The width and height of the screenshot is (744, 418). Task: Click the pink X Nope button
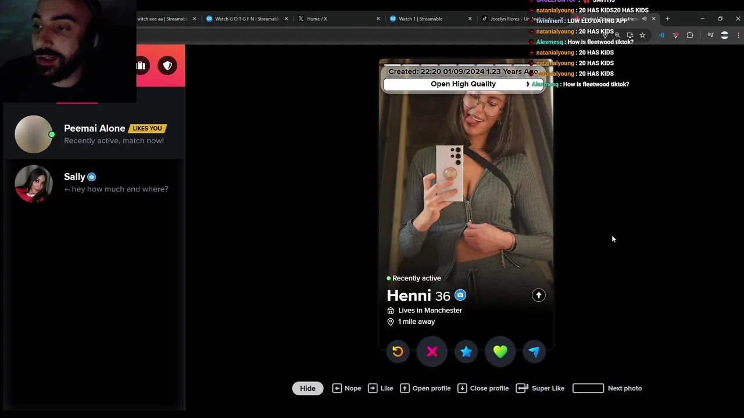point(432,351)
